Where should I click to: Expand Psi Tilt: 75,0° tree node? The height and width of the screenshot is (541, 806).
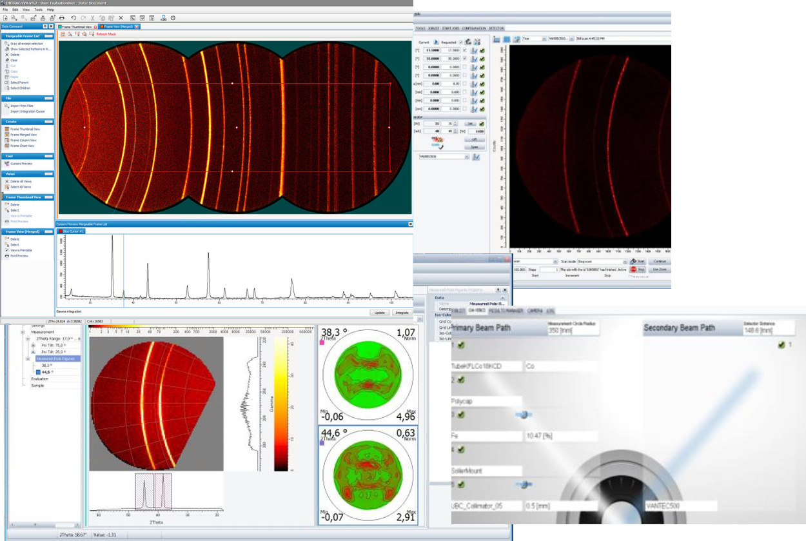click(x=33, y=346)
